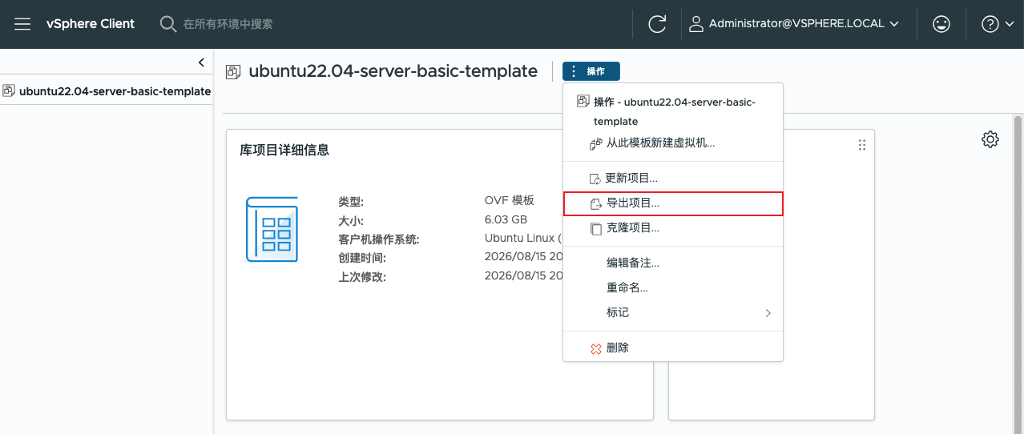Screen dimensions: 1024x434
Task: Click the drag handle dots on the card
Action: click(x=862, y=145)
